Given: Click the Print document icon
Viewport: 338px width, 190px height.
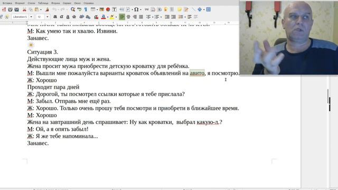Looking at the screenshot, I should tap(10, 9).
